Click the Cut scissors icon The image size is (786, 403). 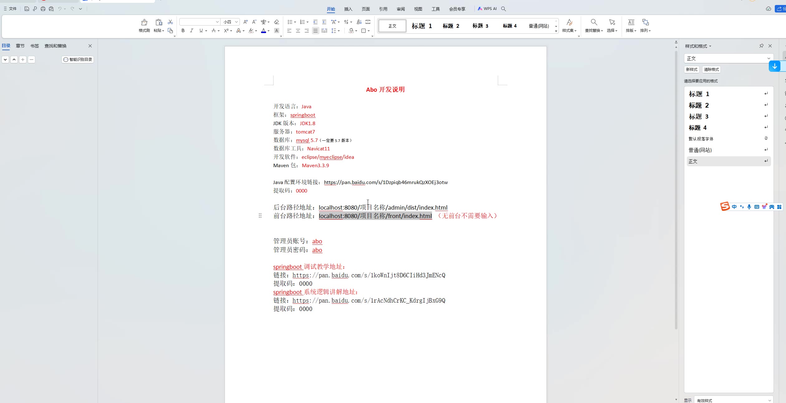(170, 22)
